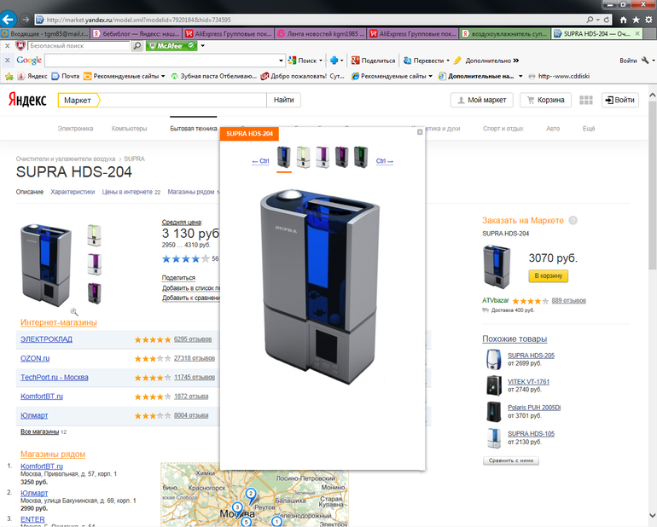
Task: Click the magnifier zoom icon under product image
Action: (x=74, y=312)
